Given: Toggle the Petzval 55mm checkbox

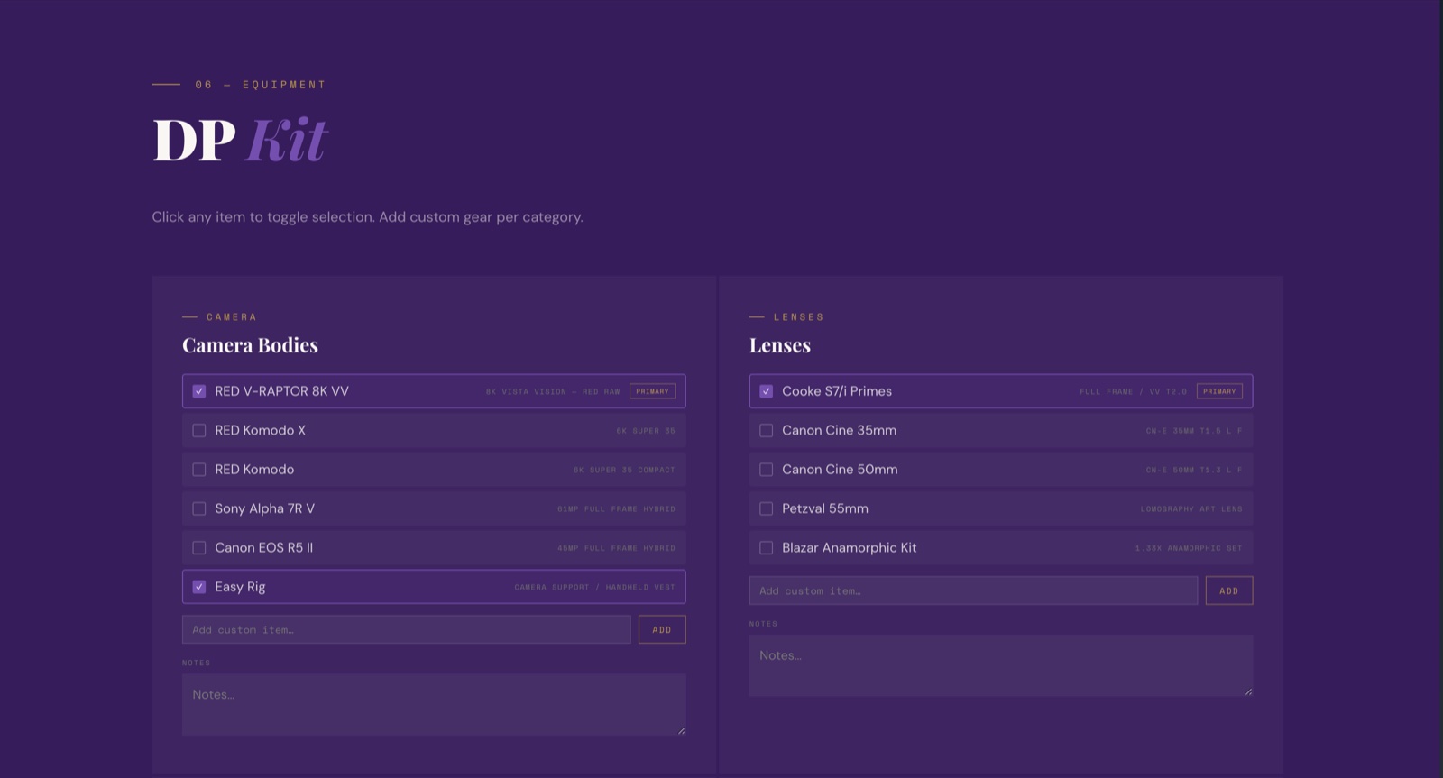Looking at the screenshot, I should tap(767, 508).
